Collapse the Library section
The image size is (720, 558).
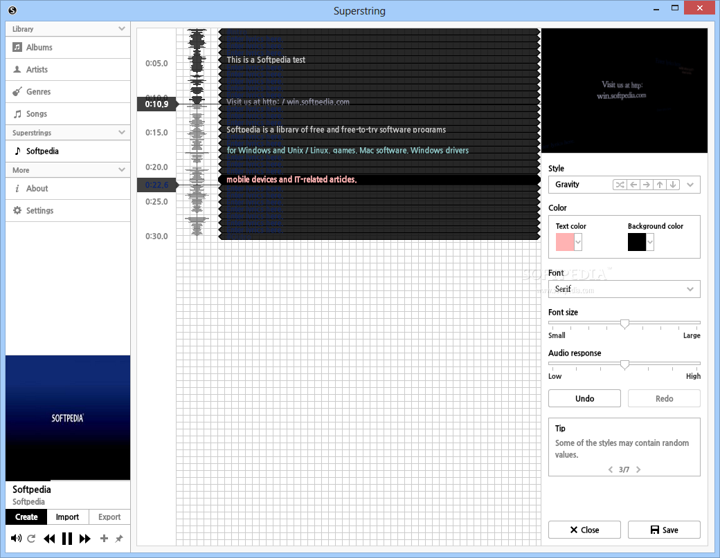[121, 28]
